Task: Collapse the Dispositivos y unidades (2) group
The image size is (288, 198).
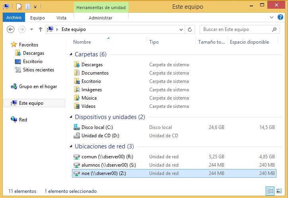Action: [71, 117]
